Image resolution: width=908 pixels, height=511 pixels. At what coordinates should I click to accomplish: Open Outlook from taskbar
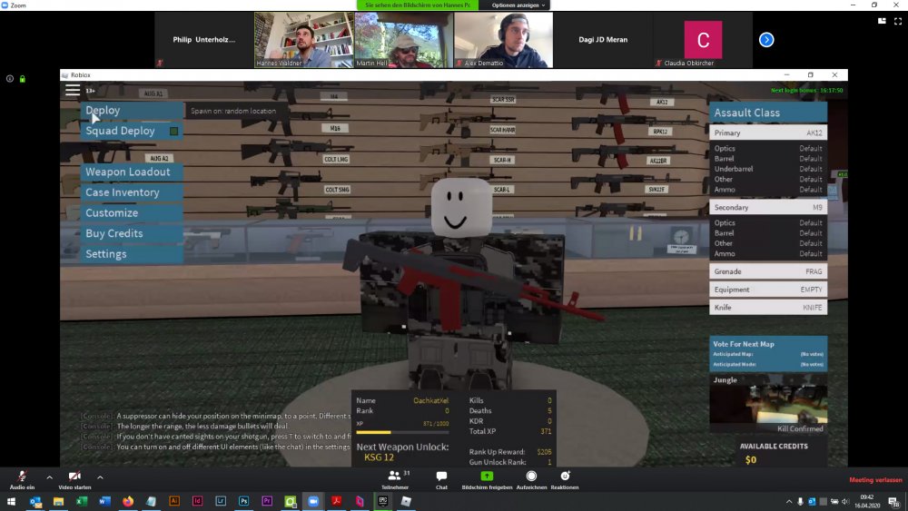click(x=35, y=501)
